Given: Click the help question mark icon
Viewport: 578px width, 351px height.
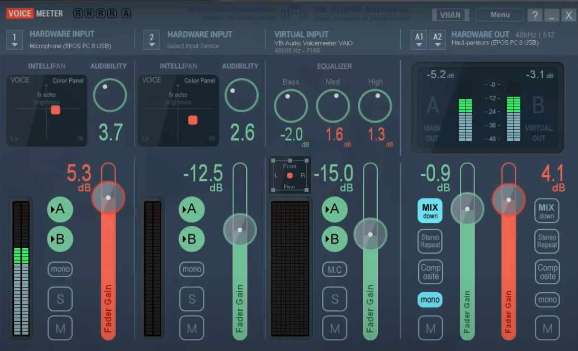Looking at the screenshot, I should coord(535,15).
